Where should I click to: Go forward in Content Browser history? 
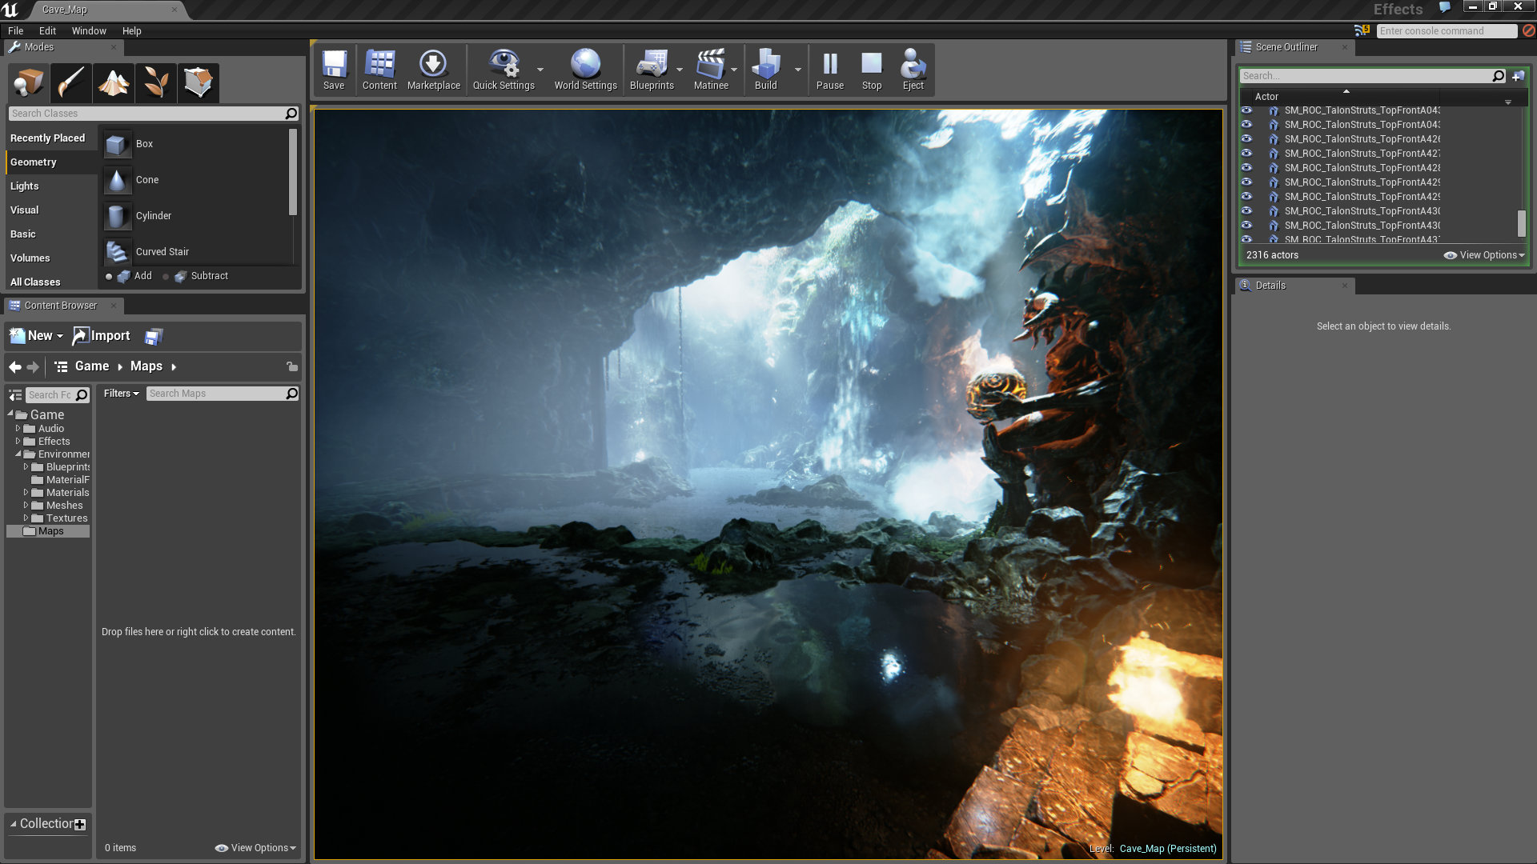pos(33,367)
